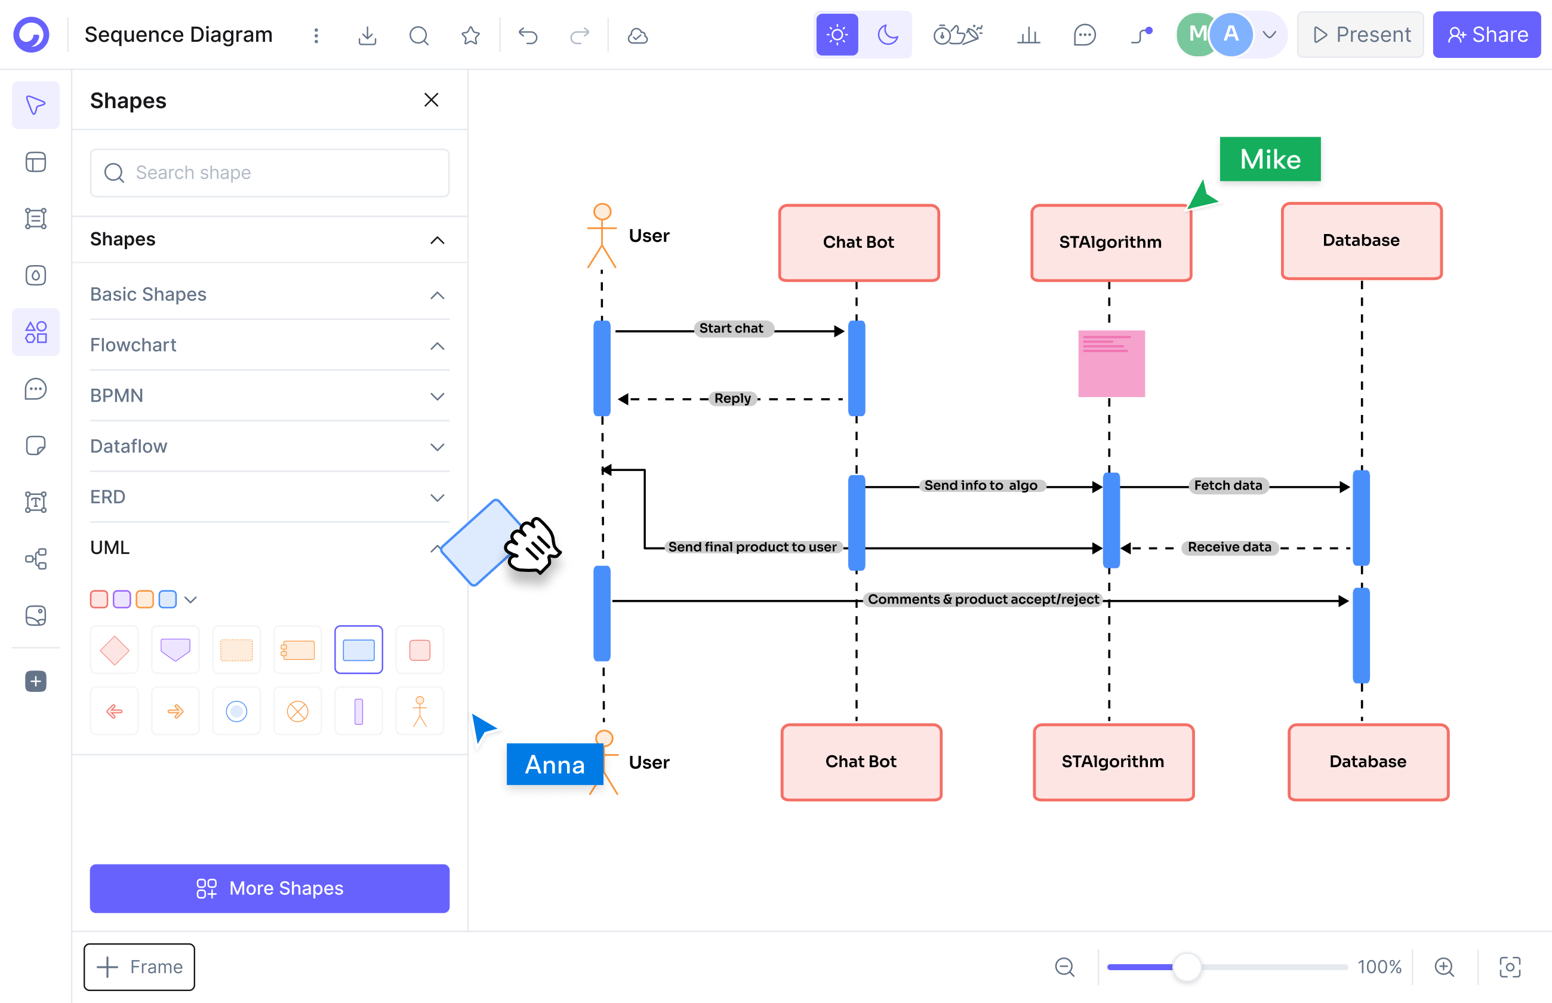Switch to light mode sun toggle
This screenshot has width=1552, height=1003.
click(837, 35)
